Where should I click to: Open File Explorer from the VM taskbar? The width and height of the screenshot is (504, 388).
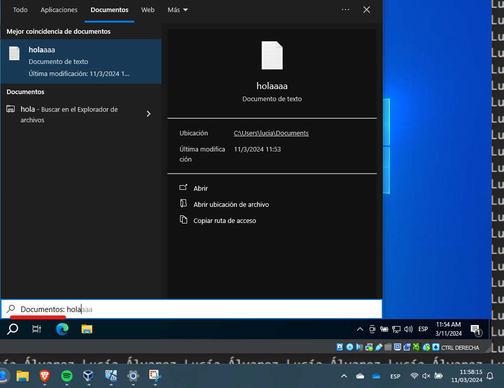pos(87,329)
